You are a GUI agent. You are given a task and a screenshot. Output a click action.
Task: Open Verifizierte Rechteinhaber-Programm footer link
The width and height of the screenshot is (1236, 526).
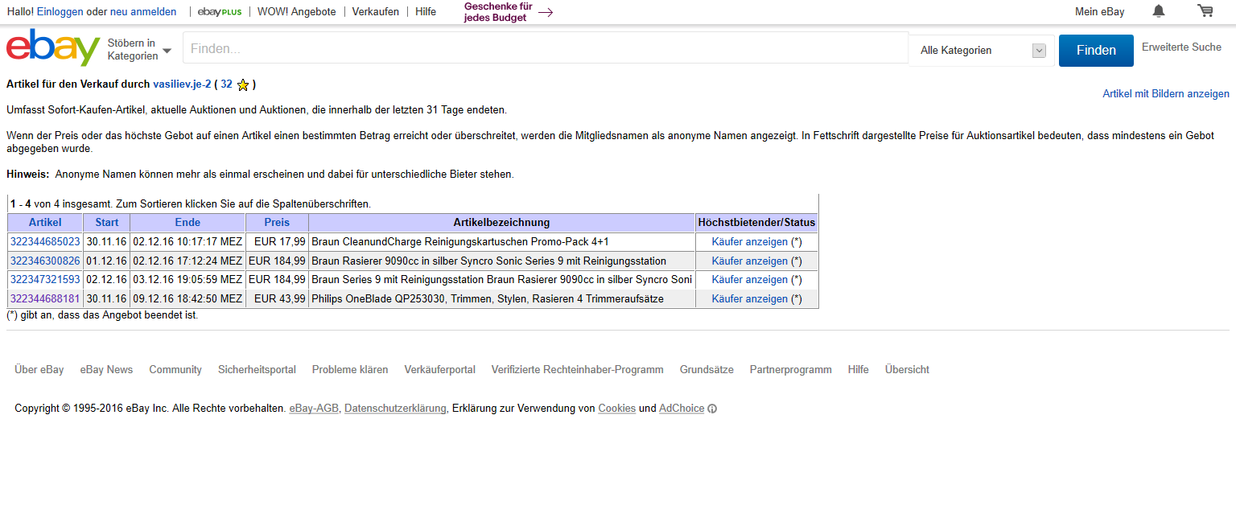click(578, 369)
